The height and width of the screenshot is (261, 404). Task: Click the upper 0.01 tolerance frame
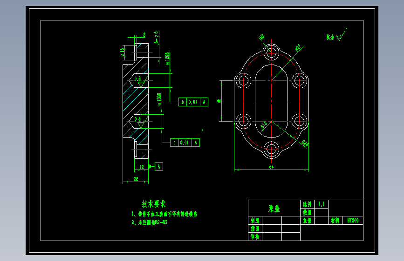click(x=193, y=102)
